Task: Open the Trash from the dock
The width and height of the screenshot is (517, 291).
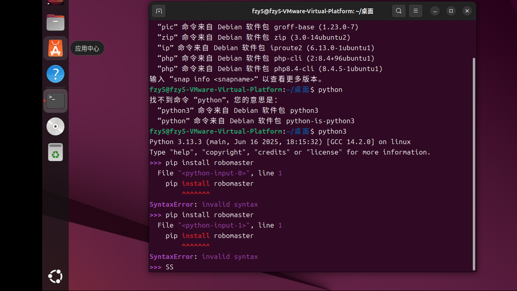Action: [55, 152]
